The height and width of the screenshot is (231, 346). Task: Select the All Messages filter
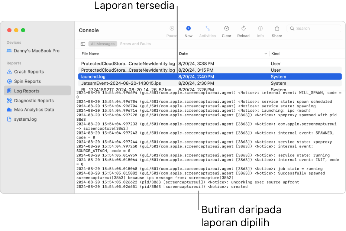[103, 44]
